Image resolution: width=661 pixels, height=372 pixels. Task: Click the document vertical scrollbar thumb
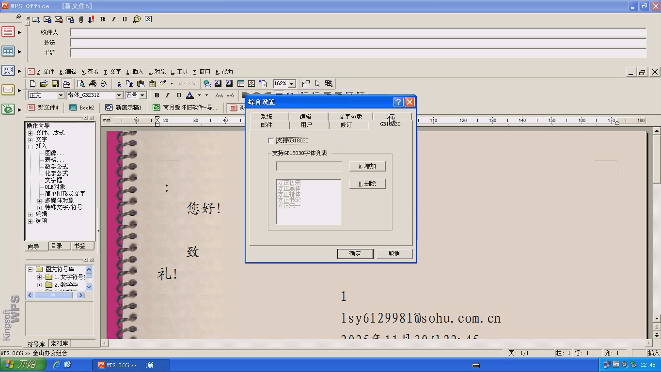click(x=657, y=160)
